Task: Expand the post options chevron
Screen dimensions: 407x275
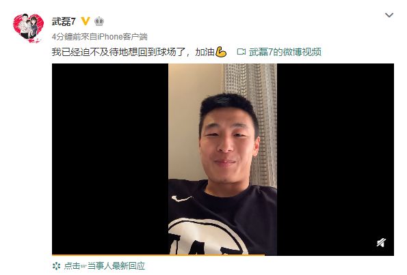Action: pyautogui.click(x=389, y=15)
